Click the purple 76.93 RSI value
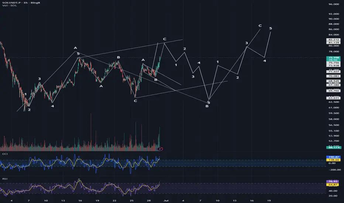This screenshot has width=344, height=203. (333, 182)
